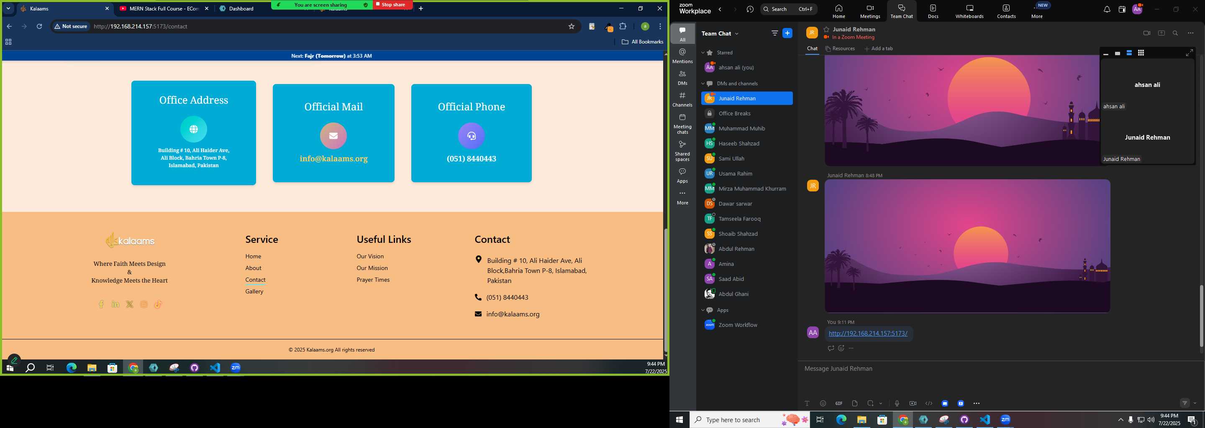Viewport: 1205px width, 428px height.
Task: Open the emoji picker in message toolbar
Action: [823, 403]
